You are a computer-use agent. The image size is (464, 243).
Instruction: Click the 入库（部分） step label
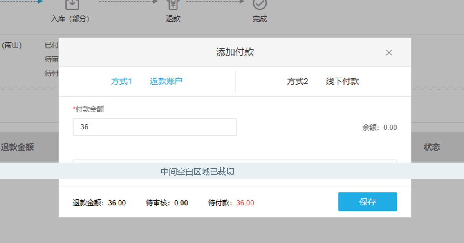pos(70,19)
